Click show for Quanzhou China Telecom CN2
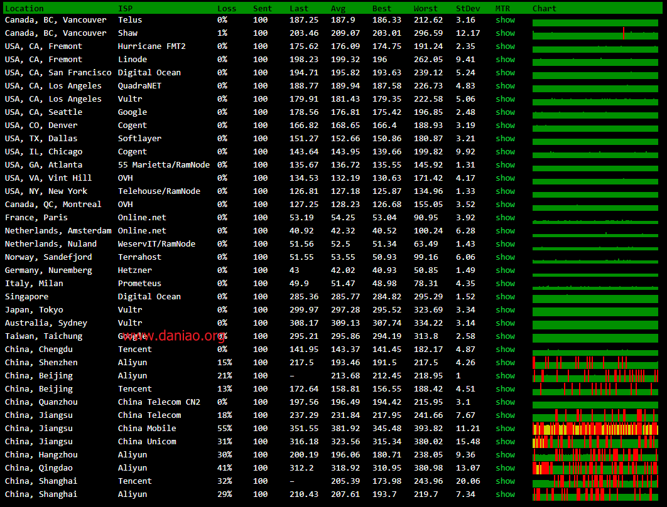 [x=505, y=402]
